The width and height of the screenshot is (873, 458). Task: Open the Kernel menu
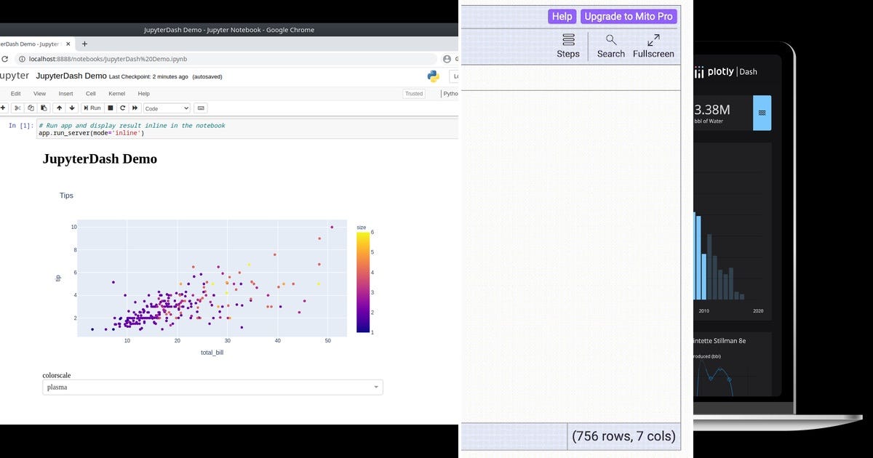(x=116, y=93)
